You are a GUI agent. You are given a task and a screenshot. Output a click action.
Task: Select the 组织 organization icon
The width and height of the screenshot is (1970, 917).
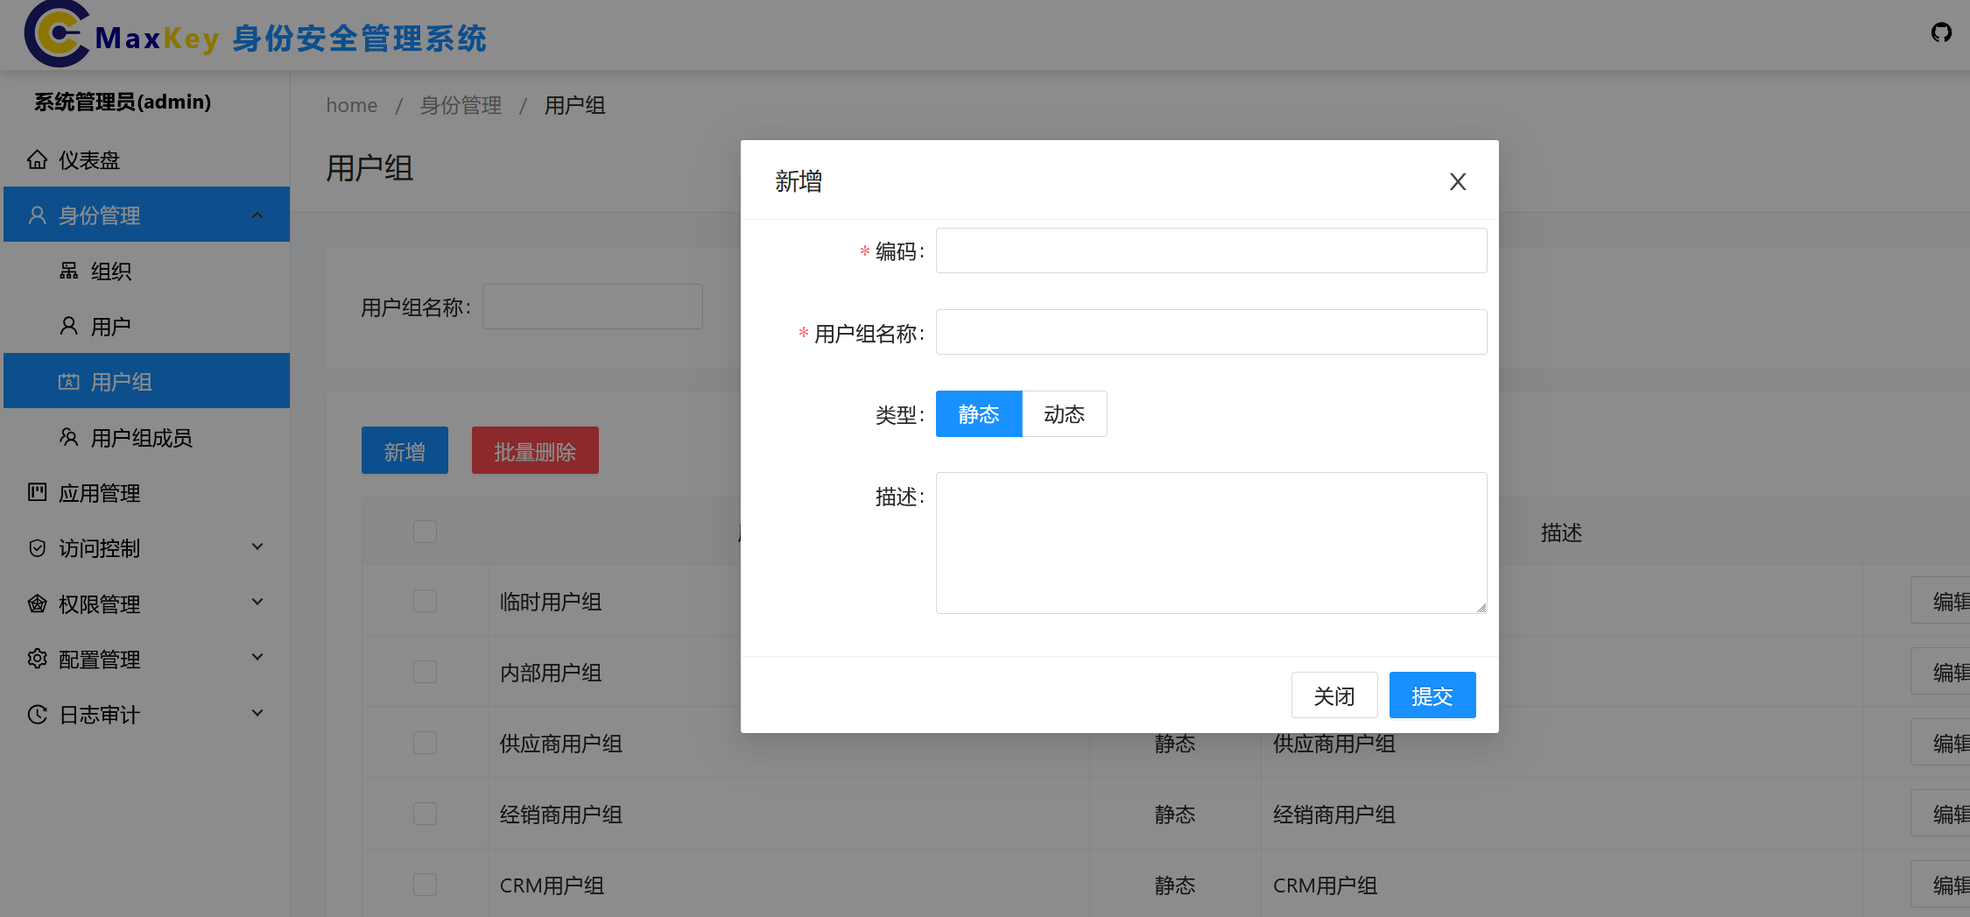tap(70, 271)
